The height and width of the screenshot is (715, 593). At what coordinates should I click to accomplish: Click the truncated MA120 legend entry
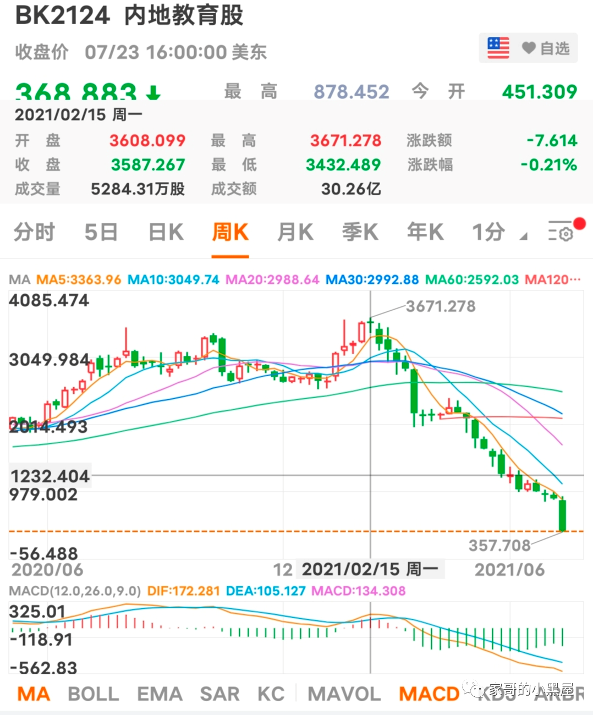tap(553, 279)
